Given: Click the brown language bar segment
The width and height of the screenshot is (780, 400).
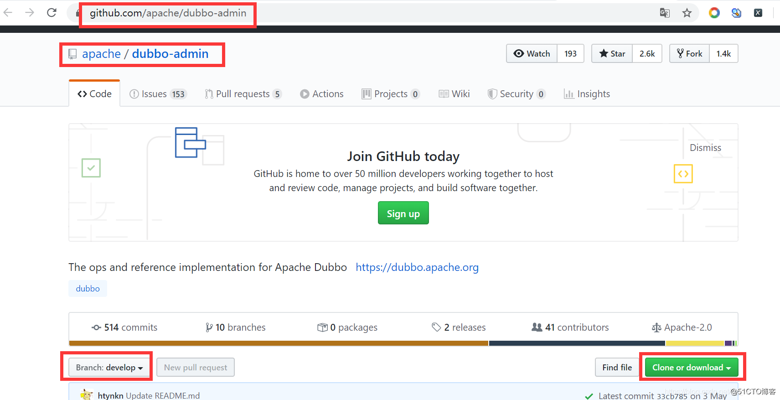Looking at the screenshot, I should 279,343.
